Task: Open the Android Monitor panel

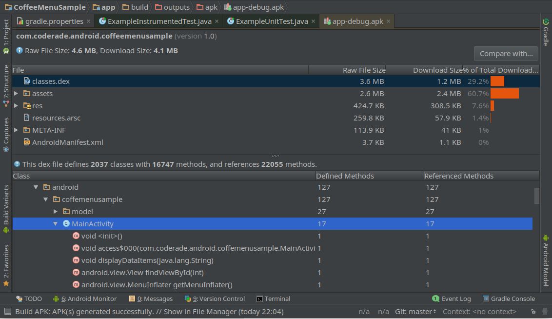Action: click(85, 299)
